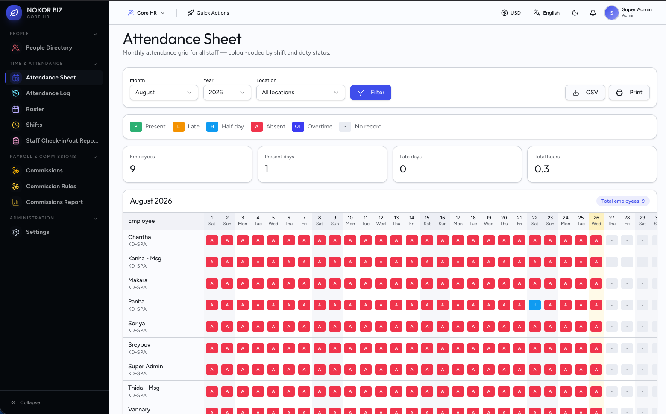The height and width of the screenshot is (414, 666).
Task: Open the Month dropdown
Action: coord(164,93)
